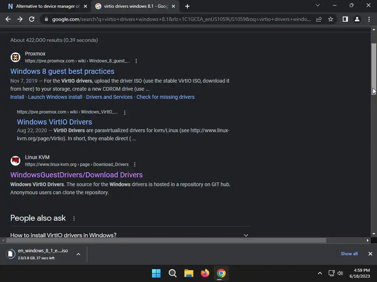Viewport: 377px width, 282px height.
Task: Open WindowsGuestDrivers/Download Drivers result
Action: click(77, 175)
